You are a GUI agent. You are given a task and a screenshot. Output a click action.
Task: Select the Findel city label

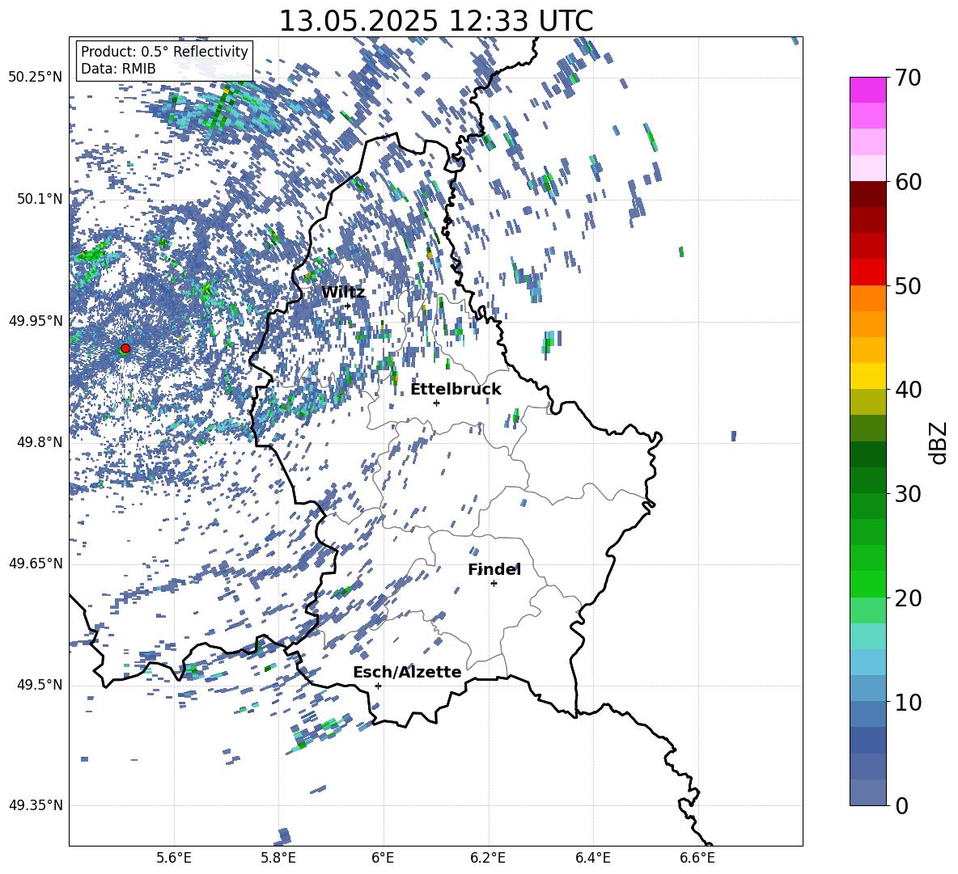click(494, 569)
